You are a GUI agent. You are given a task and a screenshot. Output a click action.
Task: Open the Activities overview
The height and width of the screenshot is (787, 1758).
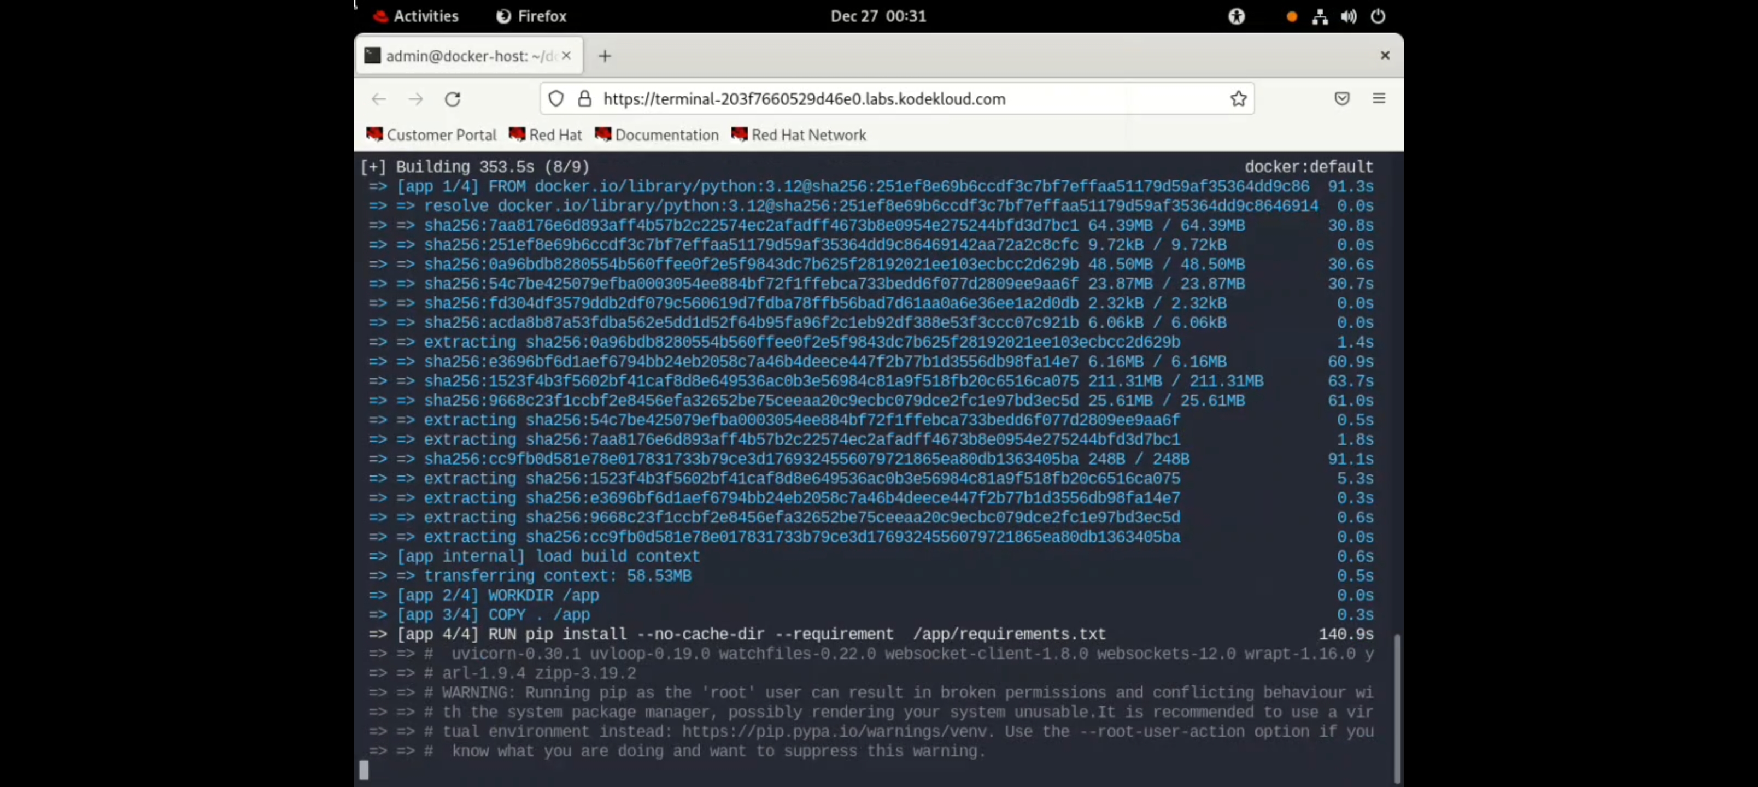click(x=415, y=16)
